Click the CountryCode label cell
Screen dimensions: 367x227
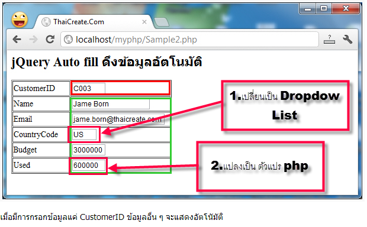(41, 134)
